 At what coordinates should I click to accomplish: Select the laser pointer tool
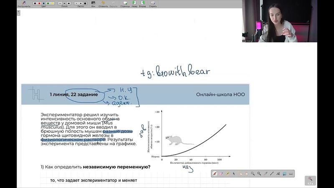(266, 174)
